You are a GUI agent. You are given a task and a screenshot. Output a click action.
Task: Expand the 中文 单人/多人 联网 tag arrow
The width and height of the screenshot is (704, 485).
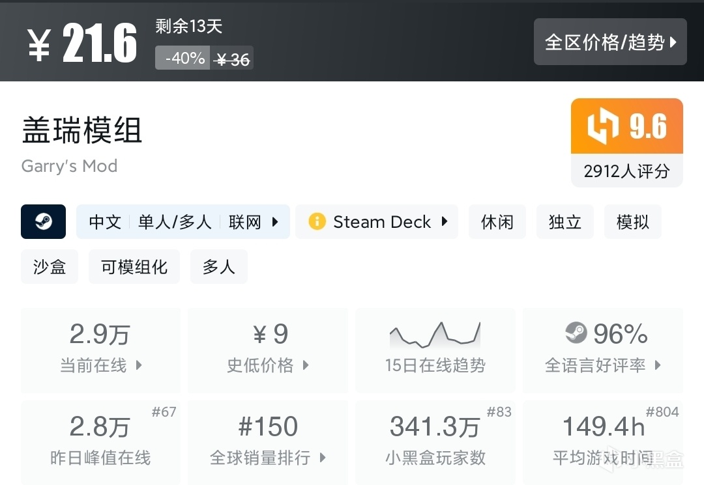click(275, 222)
